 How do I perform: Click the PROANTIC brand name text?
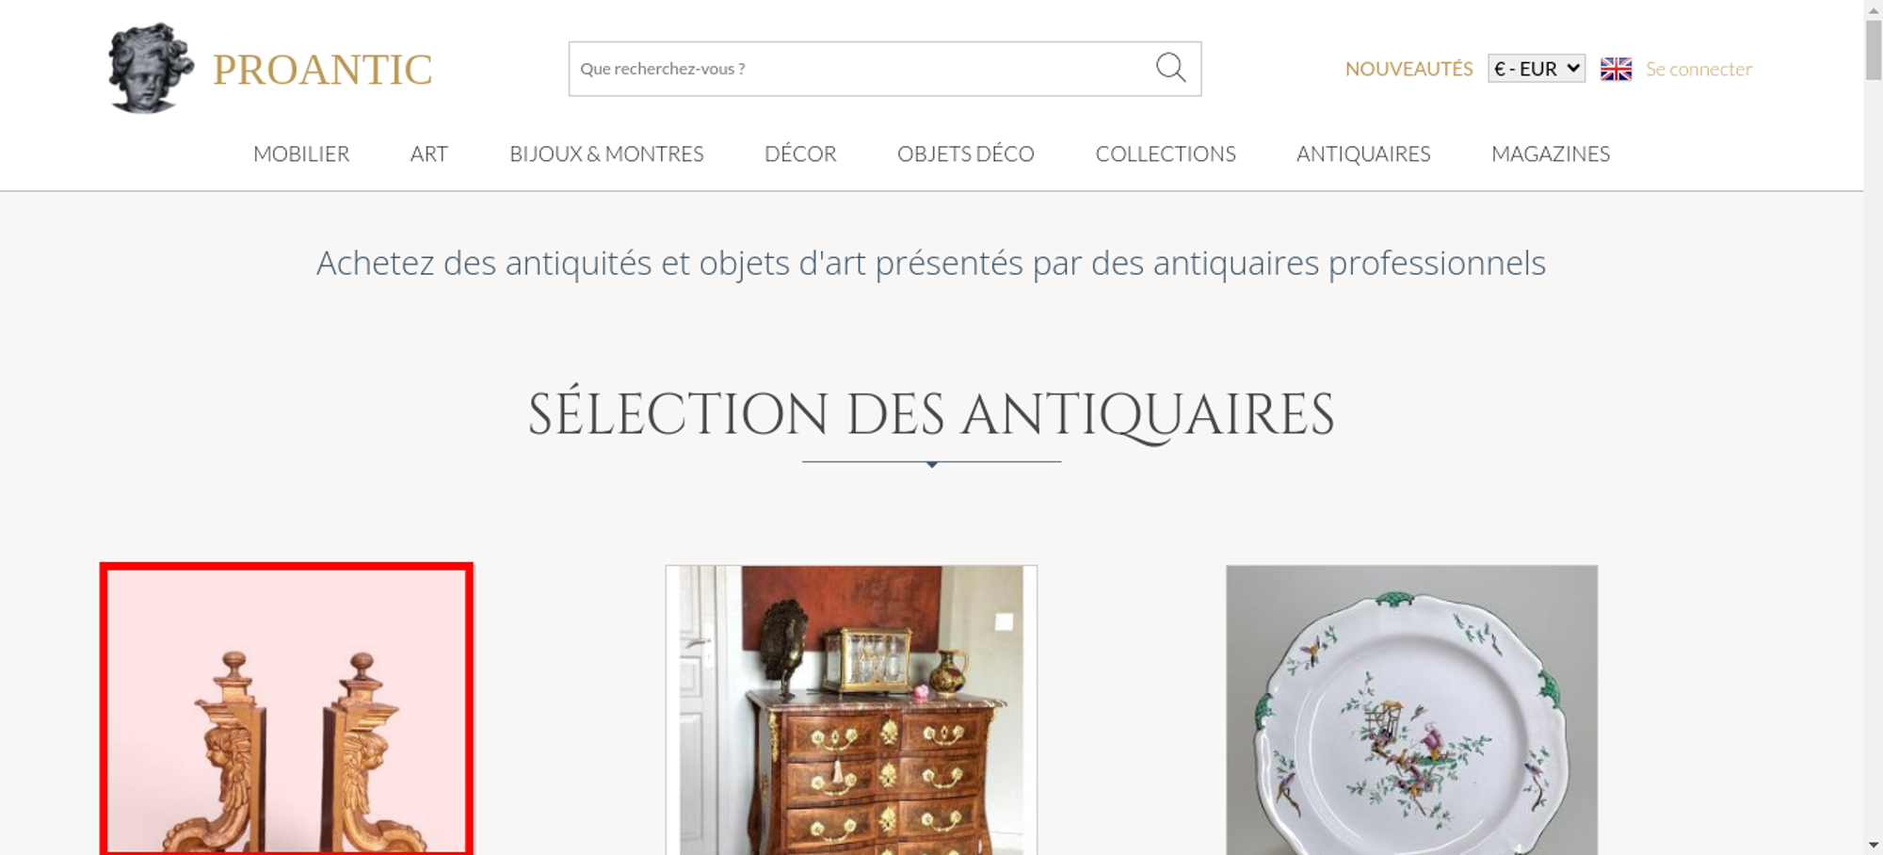[322, 70]
